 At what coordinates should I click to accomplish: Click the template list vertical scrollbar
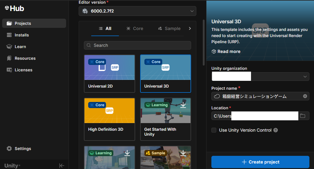pos(203,43)
